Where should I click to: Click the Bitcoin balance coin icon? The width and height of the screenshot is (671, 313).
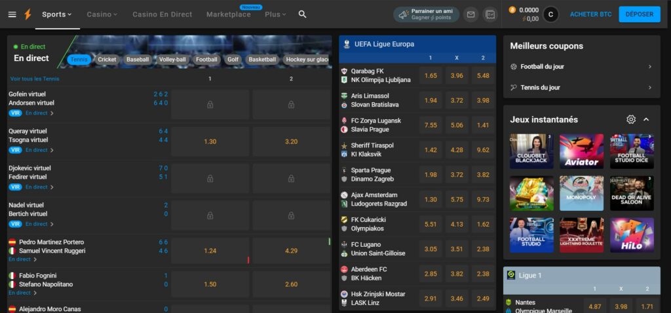[x=512, y=10]
